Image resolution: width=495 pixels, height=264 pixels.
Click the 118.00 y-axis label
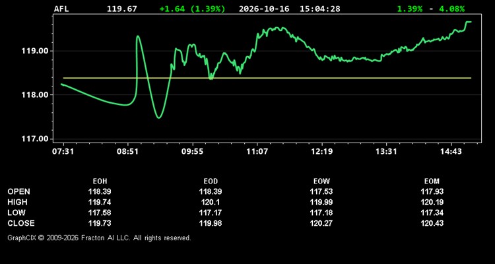coord(36,95)
